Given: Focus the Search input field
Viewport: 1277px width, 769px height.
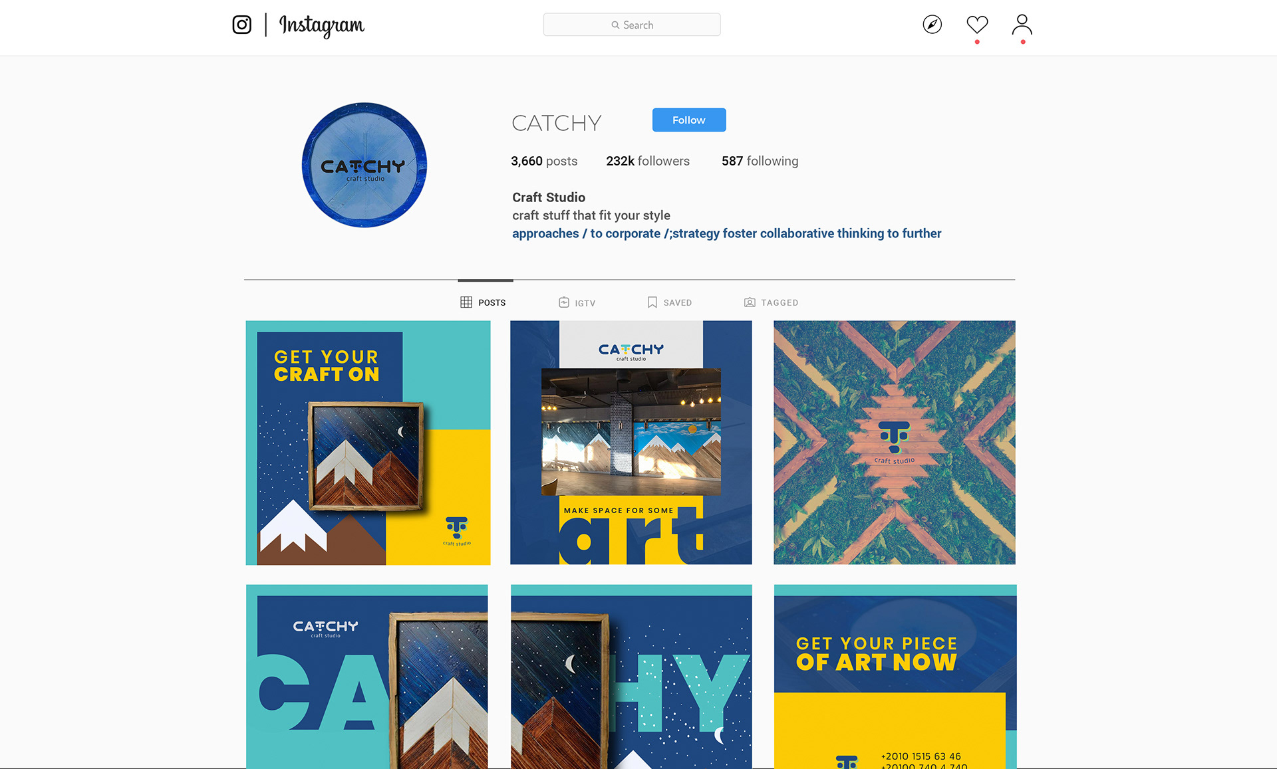Looking at the screenshot, I should pyautogui.click(x=632, y=25).
